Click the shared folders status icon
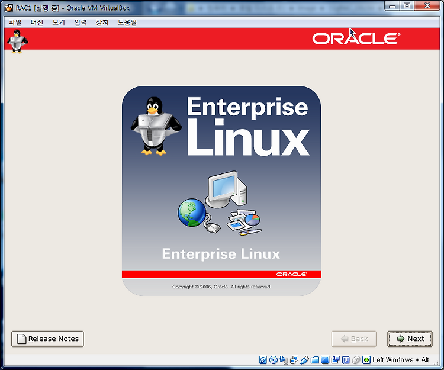Image resolution: width=444 pixels, height=370 pixels. pos(315,360)
